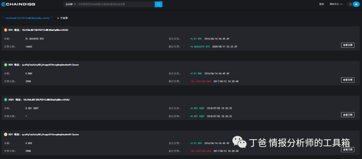Image resolution: width=362 pixels, height=159 pixels.
Task: View details for the BSV address result
Action: pyautogui.click(x=347, y=149)
